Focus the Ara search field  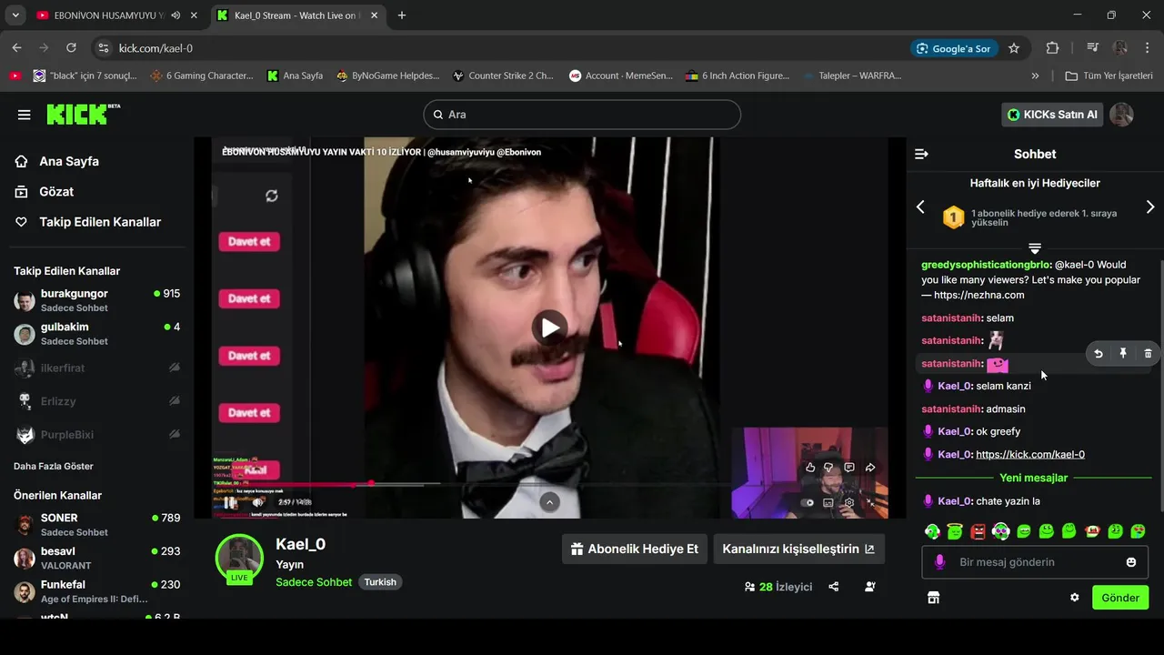click(x=582, y=115)
